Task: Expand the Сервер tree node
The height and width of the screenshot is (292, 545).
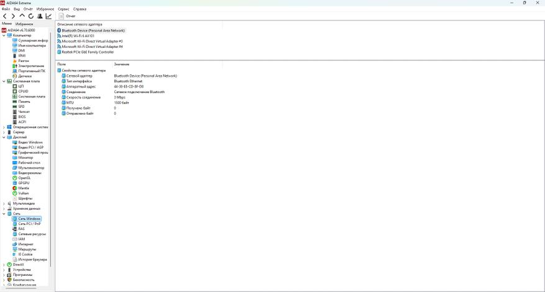Action: 4,132
